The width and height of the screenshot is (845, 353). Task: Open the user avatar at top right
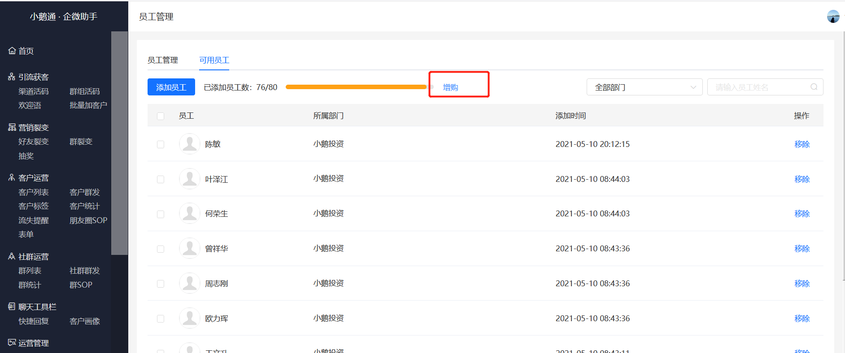pos(833,17)
